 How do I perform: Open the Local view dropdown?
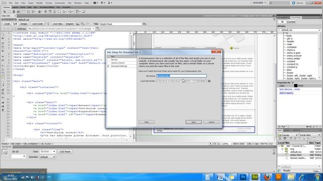(x=310, y=135)
